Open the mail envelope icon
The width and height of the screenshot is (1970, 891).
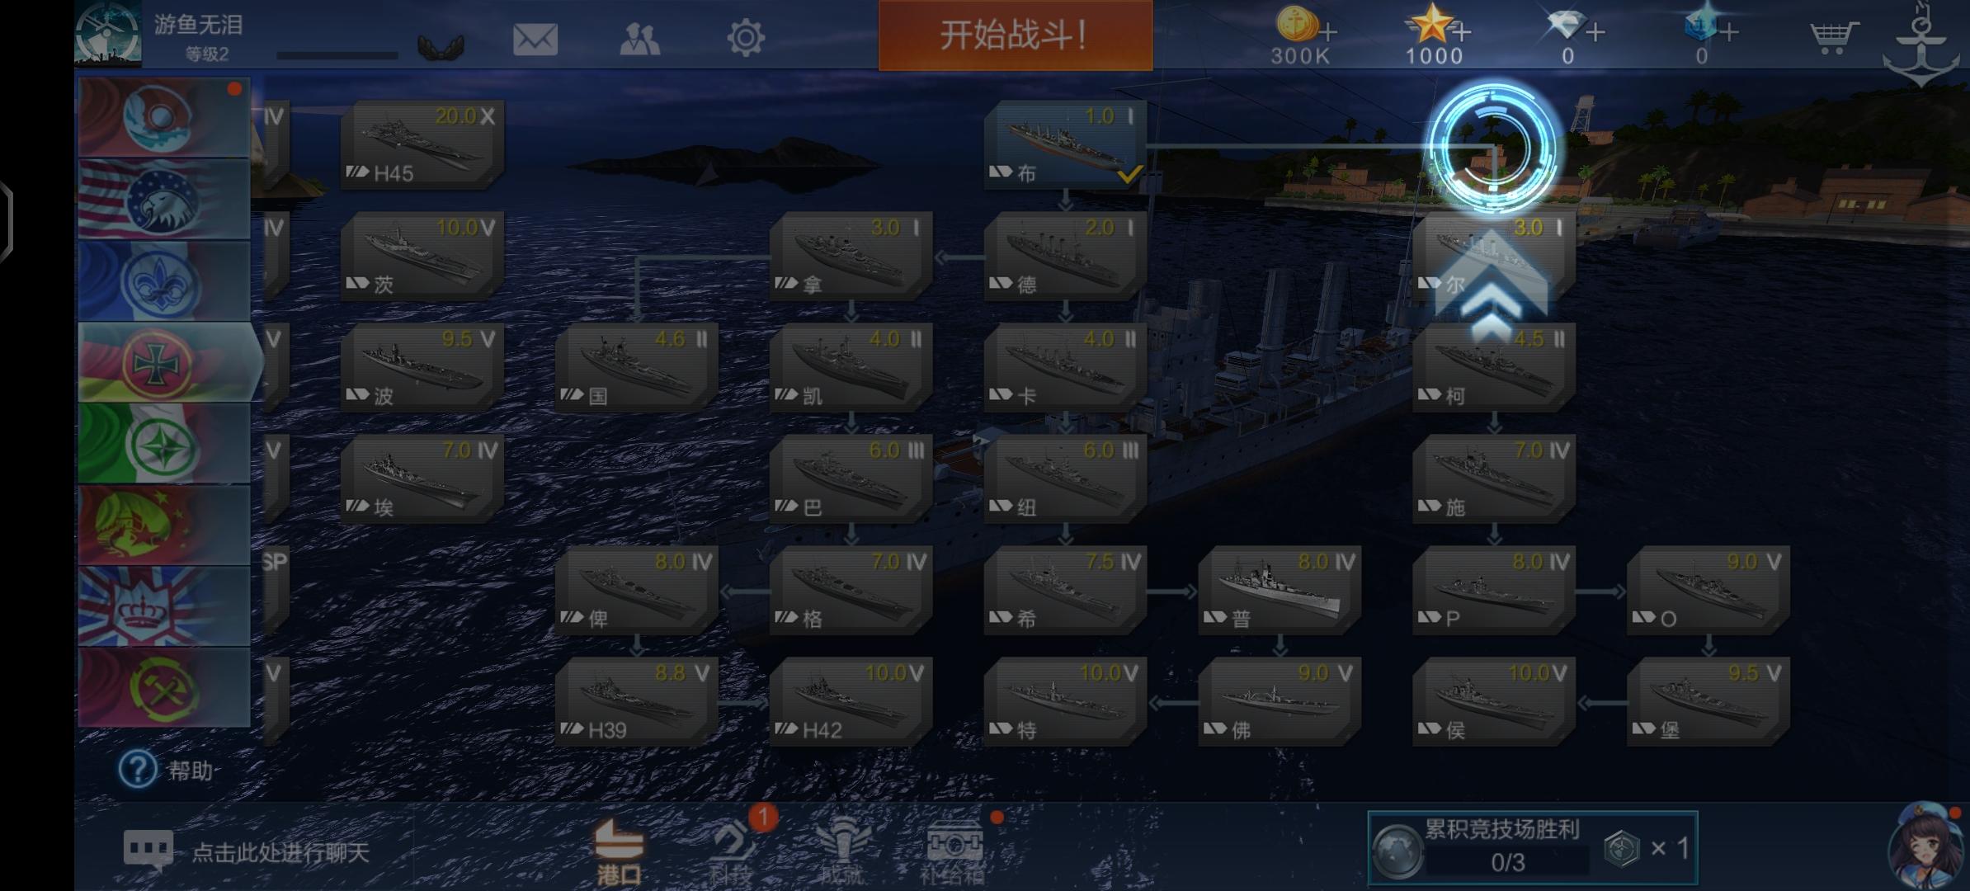coord(535,39)
